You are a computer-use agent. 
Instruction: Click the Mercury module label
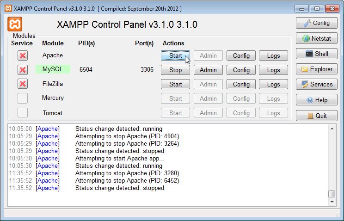pyautogui.click(x=53, y=98)
